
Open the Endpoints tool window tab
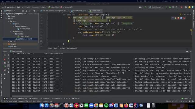point(57,98)
